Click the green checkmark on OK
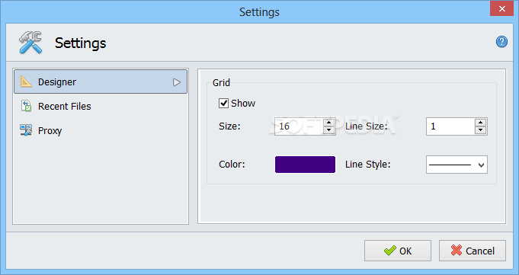 (389, 251)
